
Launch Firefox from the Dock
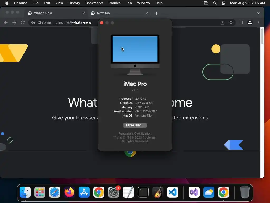(69, 192)
